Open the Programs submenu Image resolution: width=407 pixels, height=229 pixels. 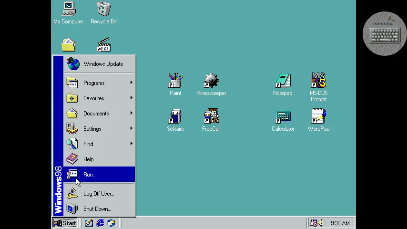point(99,83)
